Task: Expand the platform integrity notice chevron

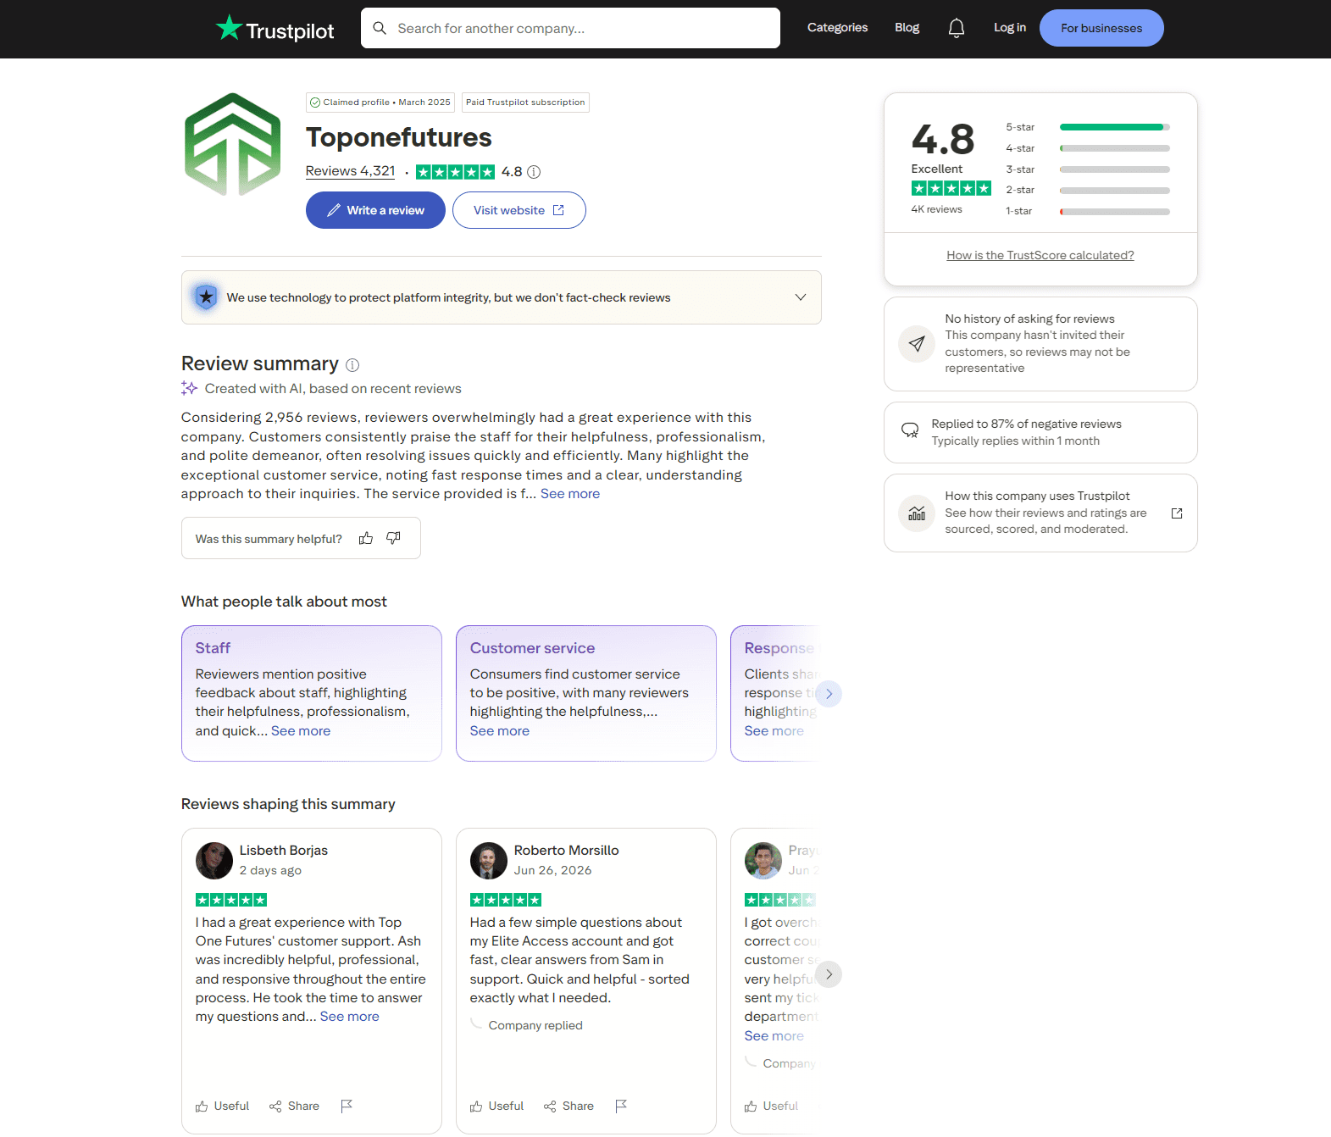Action: [x=801, y=297]
